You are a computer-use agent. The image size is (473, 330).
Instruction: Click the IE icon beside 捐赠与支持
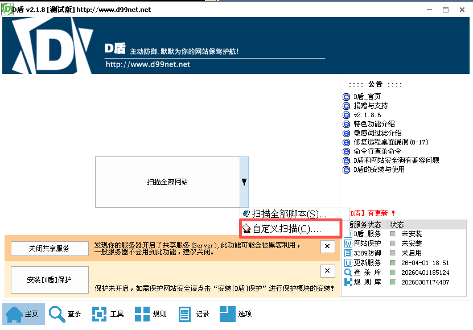346,106
